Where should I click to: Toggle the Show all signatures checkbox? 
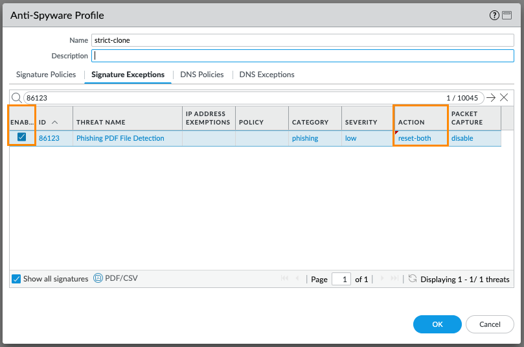[16, 279]
